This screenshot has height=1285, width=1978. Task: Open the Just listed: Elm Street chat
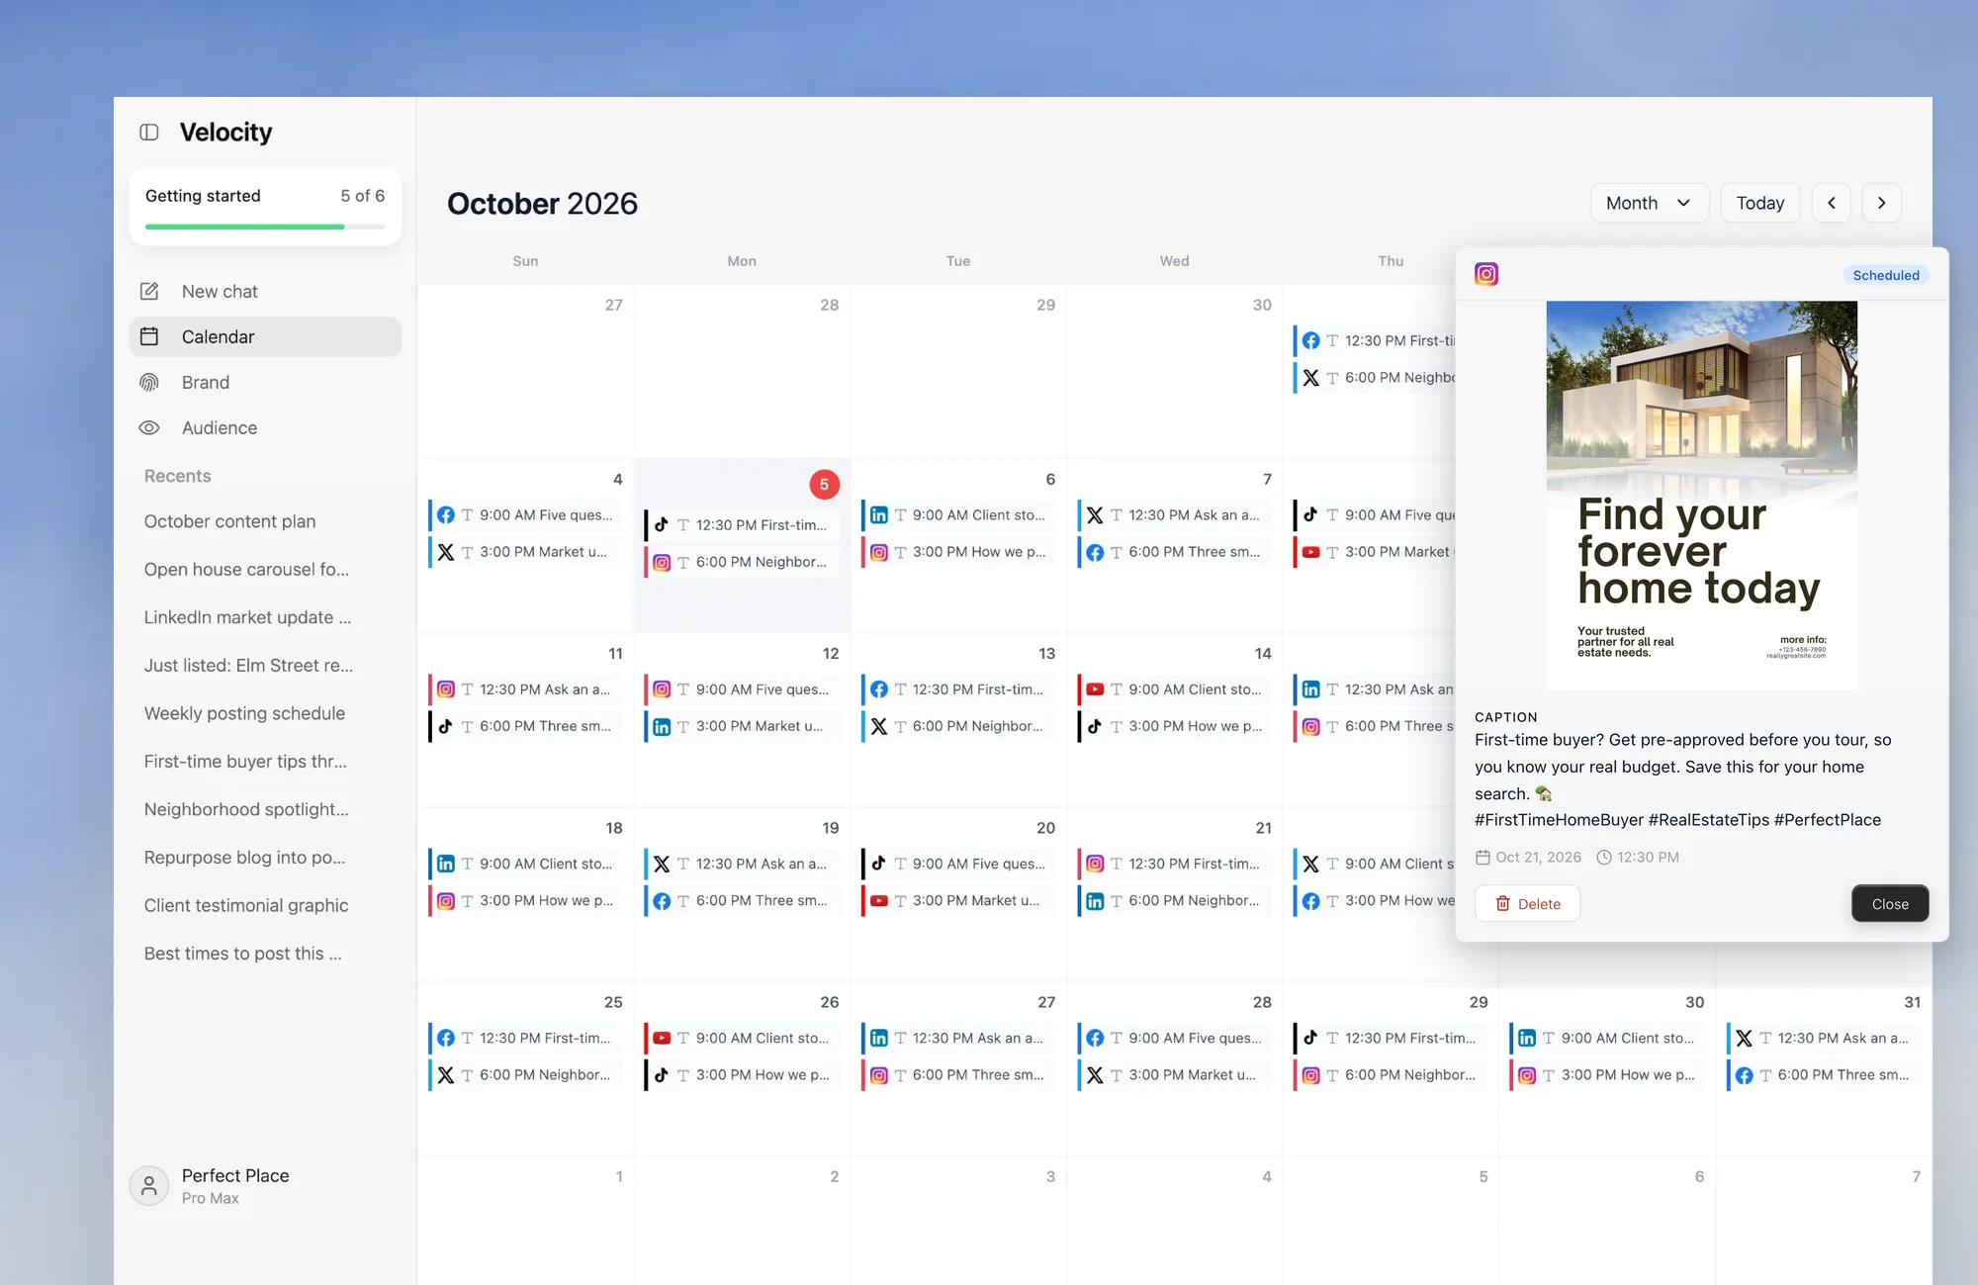(248, 665)
